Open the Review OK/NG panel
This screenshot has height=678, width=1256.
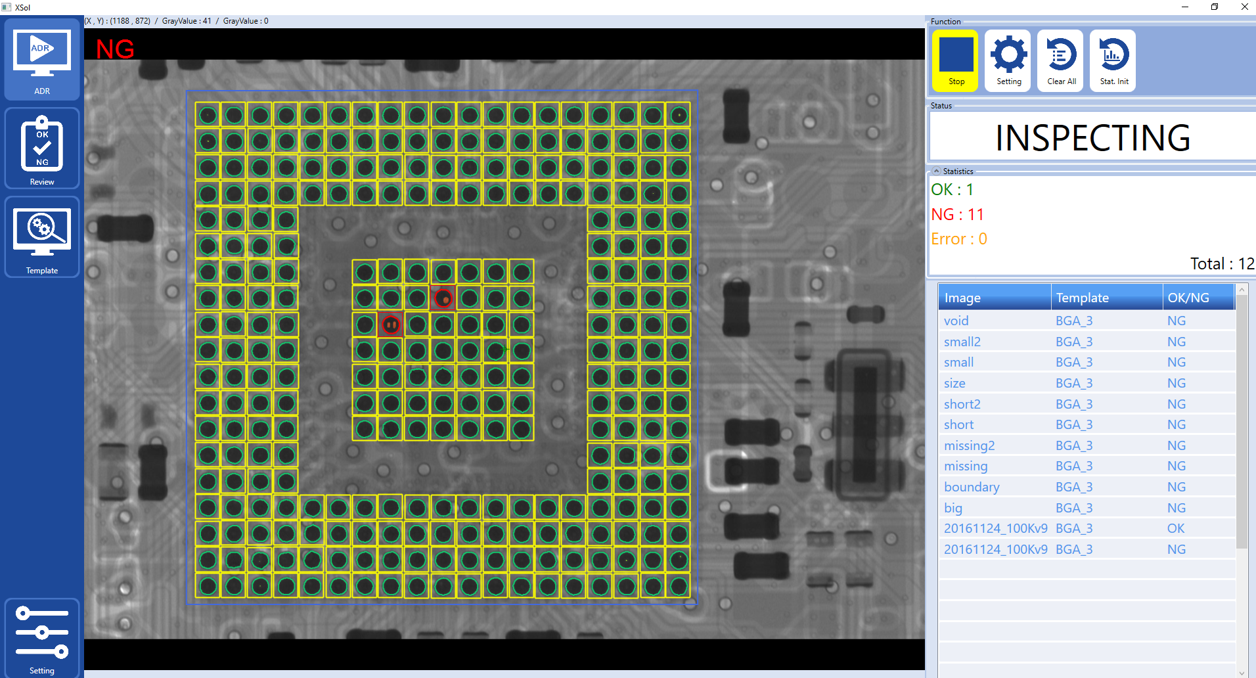point(42,149)
